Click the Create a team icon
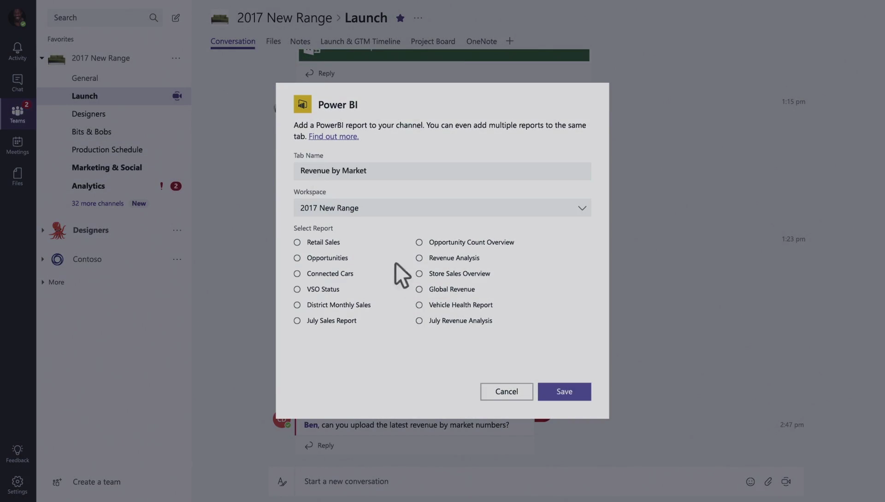Screen dimensions: 885x502 pos(57,482)
